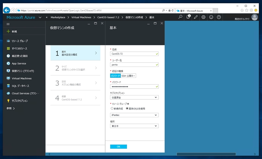The width and height of the screenshot is (262, 159).
Task: Open the 場所 東日本 dropdown
Action: click(x=134, y=126)
